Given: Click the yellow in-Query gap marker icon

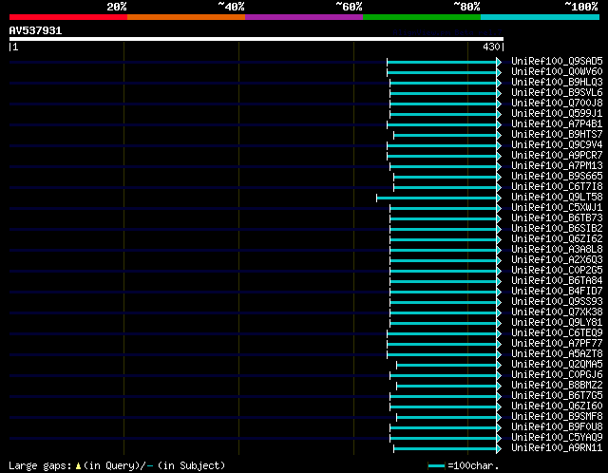Looking at the screenshot, I should tap(78, 465).
